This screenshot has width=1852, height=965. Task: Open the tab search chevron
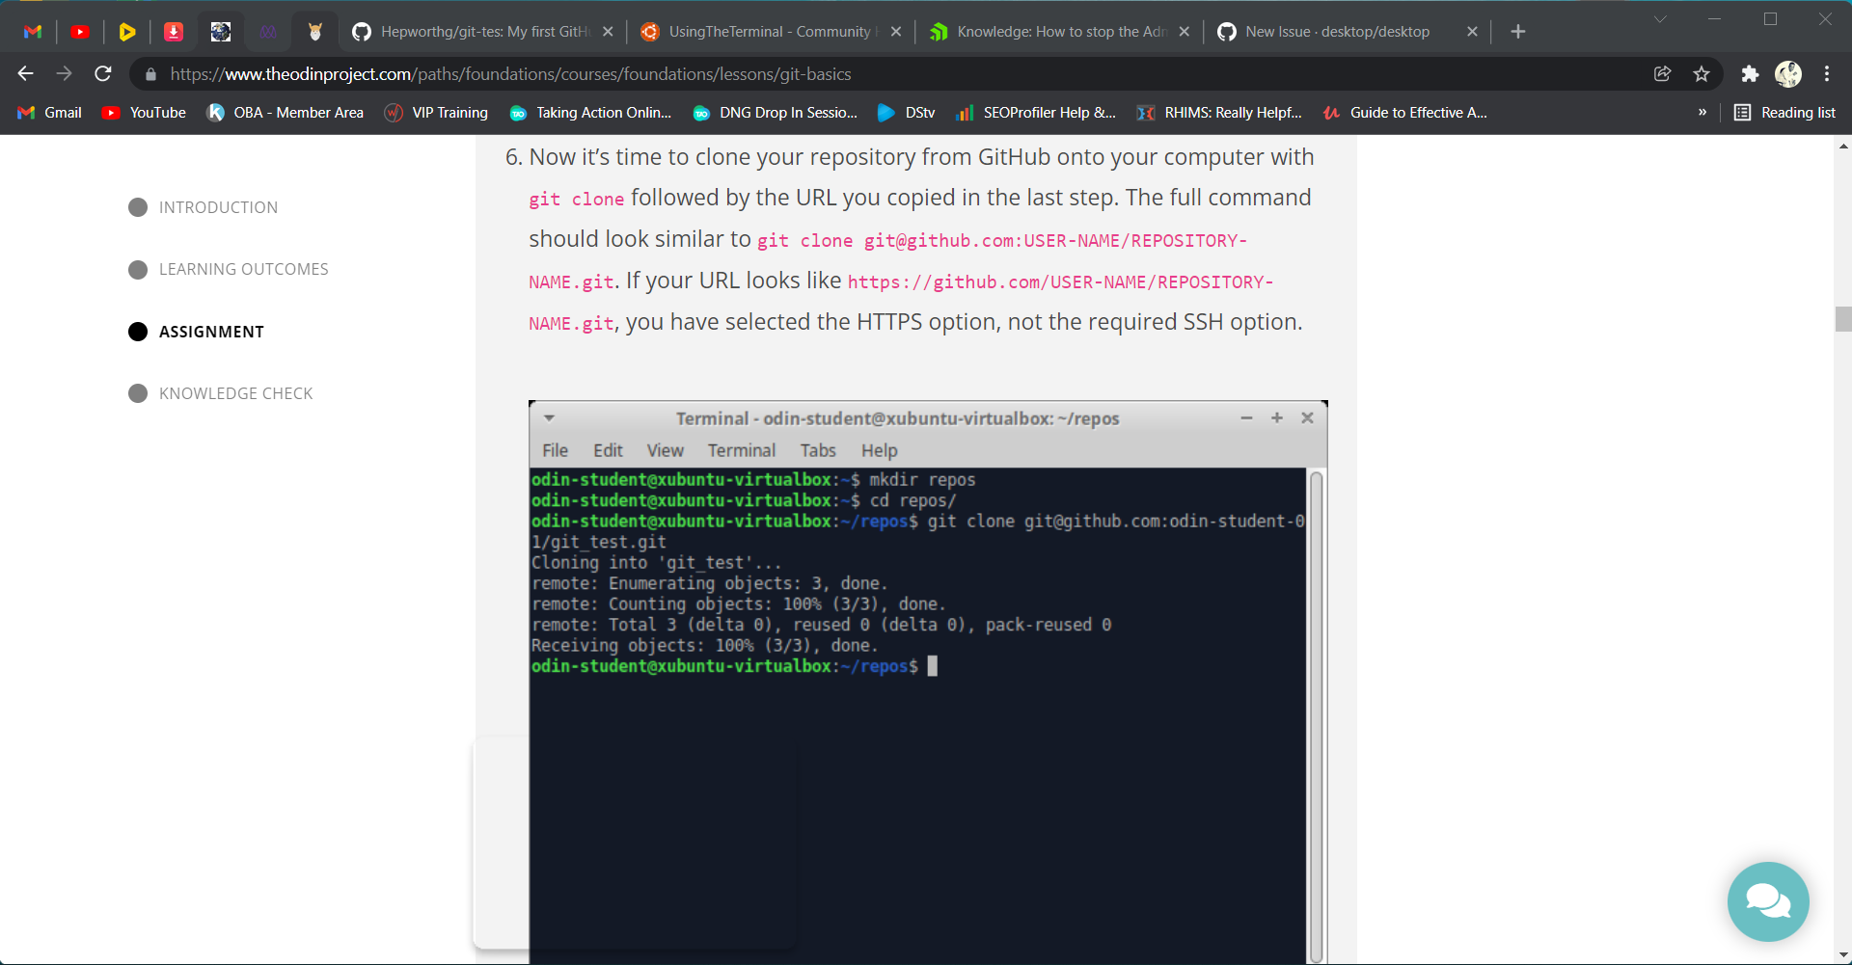pos(1660,18)
